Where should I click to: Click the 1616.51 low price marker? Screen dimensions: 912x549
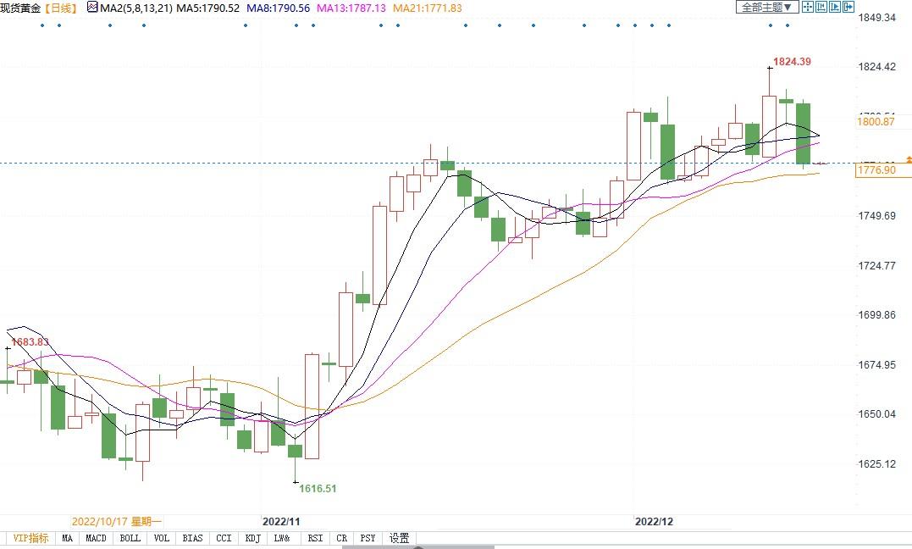(318, 489)
